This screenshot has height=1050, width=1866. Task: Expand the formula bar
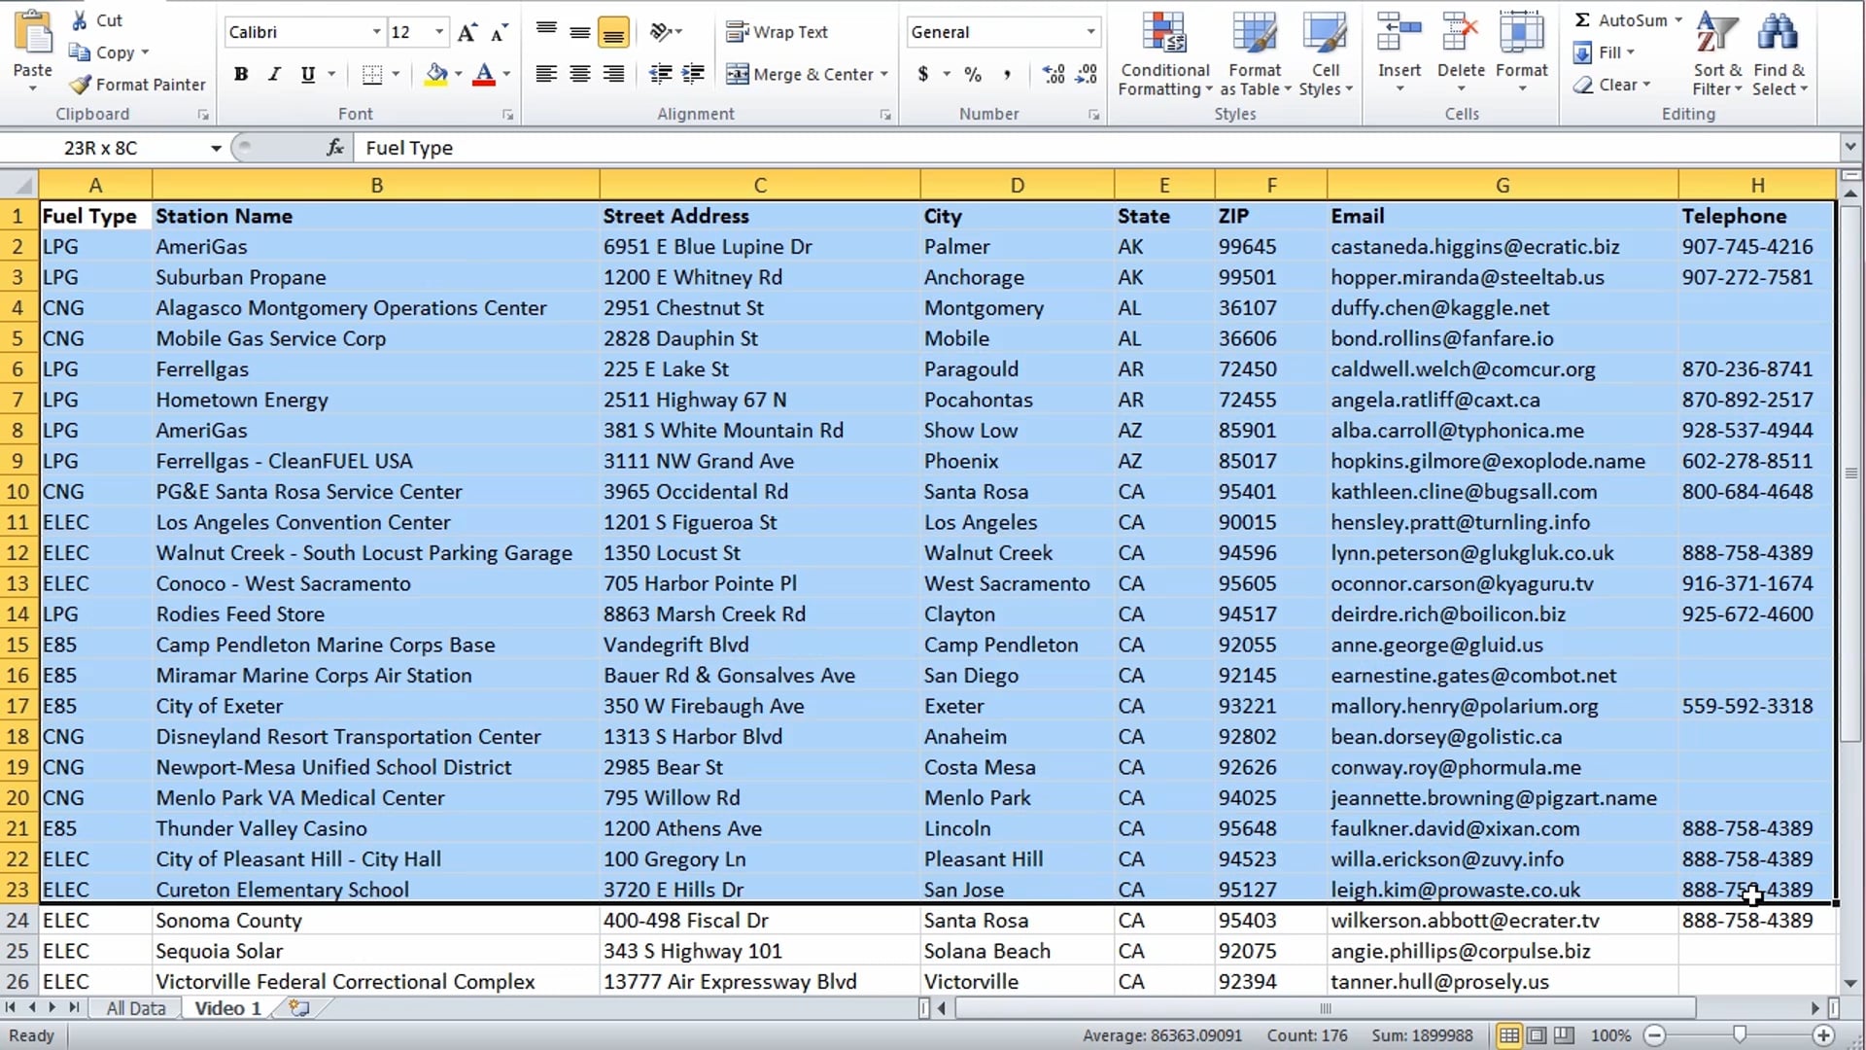coord(1849,147)
